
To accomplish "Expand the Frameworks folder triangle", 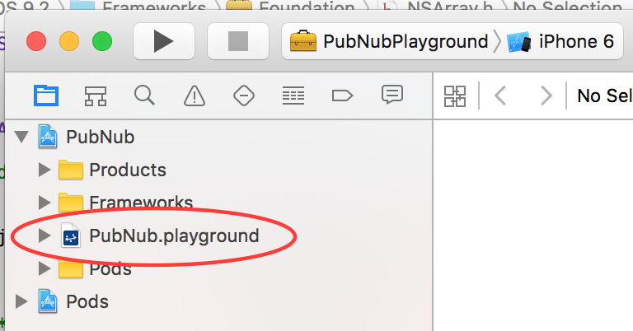I will click(45, 203).
